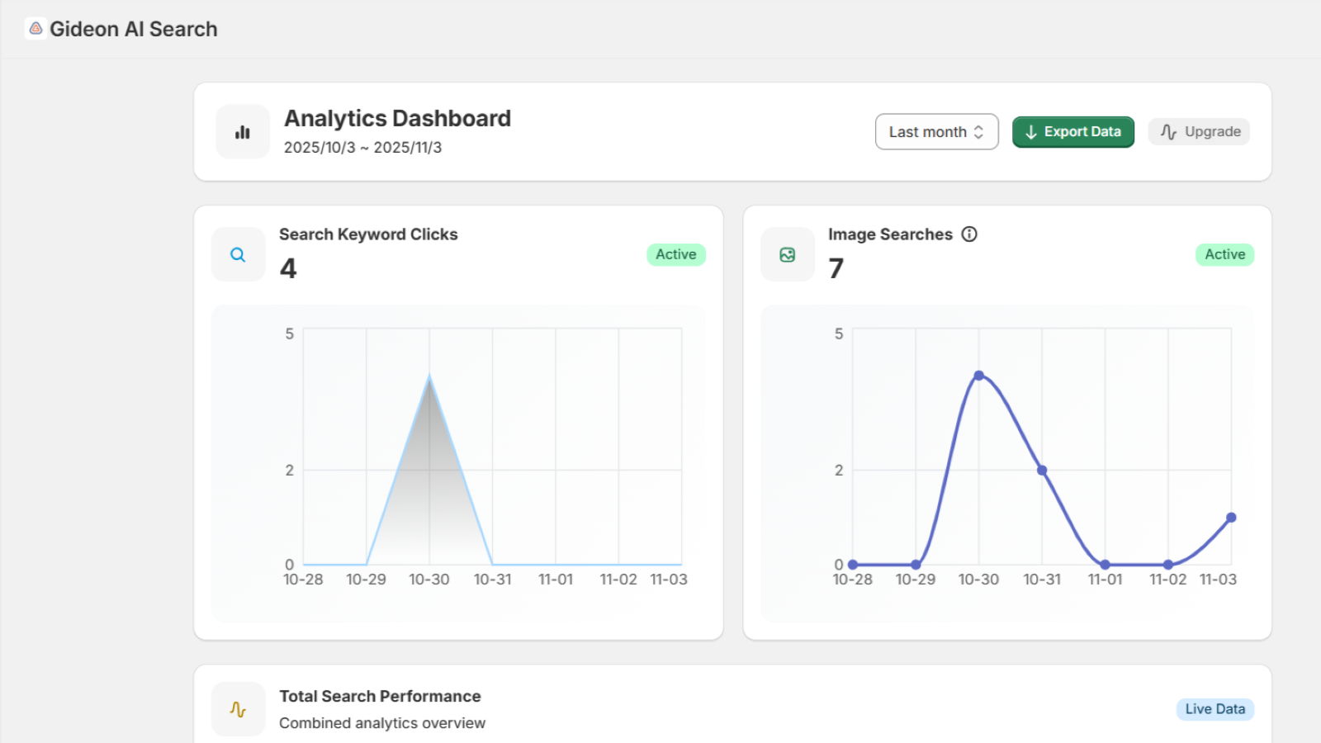Select the 10-31 data point on Image Searches chart
This screenshot has height=743, width=1321.
coord(1042,471)
